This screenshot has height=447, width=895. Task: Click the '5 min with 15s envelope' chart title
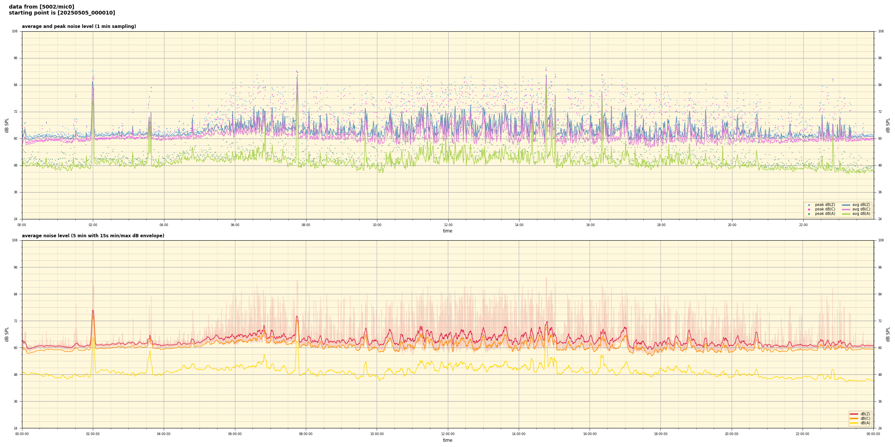(x=93, y=236)
